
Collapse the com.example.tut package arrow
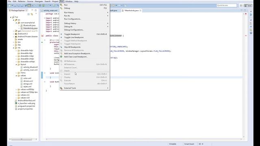(16, 23)
